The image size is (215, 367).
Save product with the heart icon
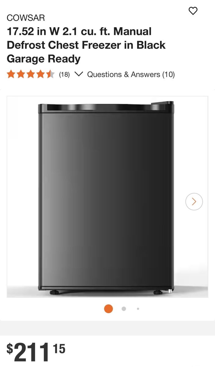click(x=193, y=11)
